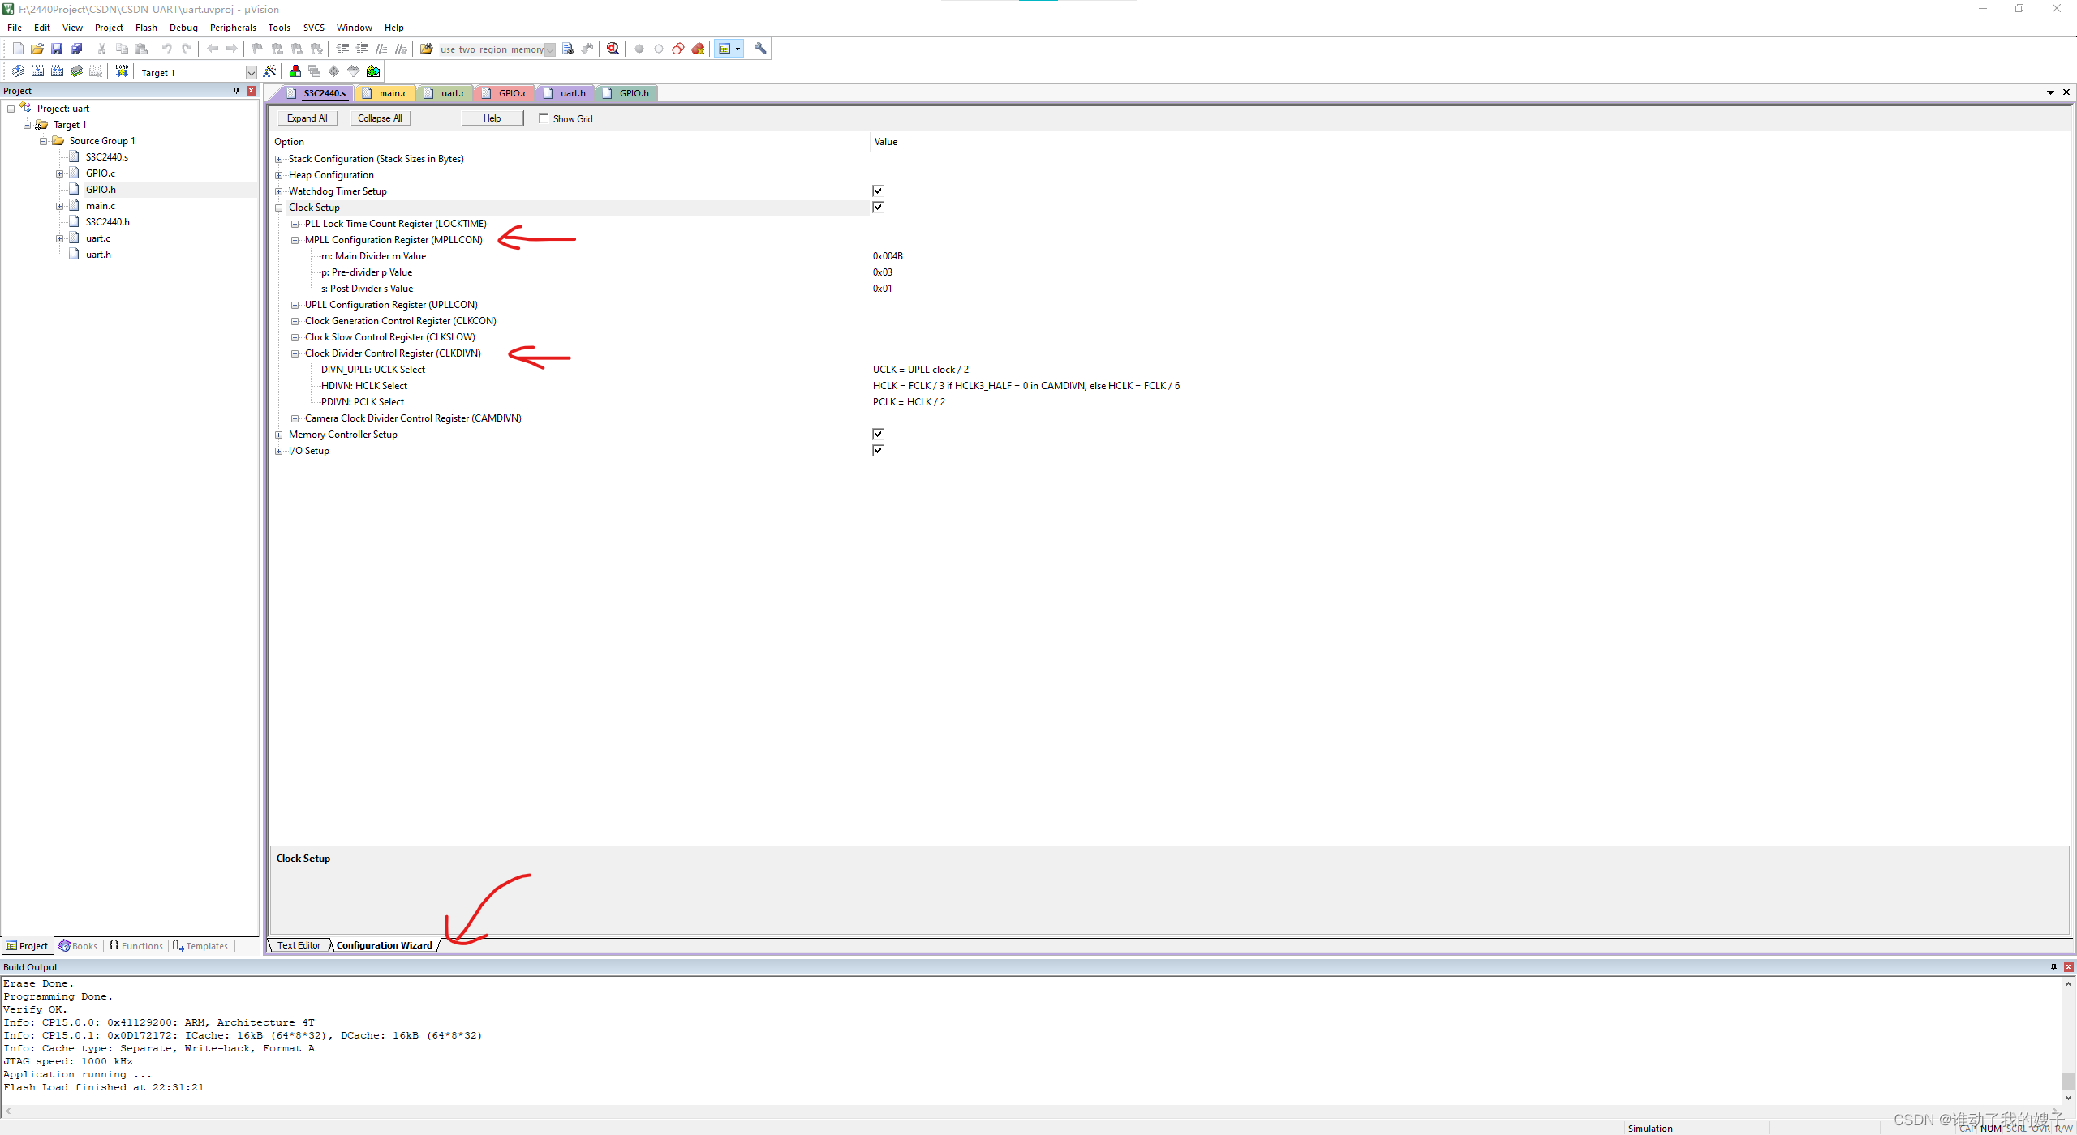Uncheck the Clock Setup checkbox

pyautogui.click(x=878, y=207)
